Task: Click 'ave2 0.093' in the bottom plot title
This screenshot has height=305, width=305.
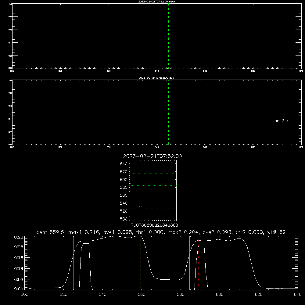Action: (217, 232)
